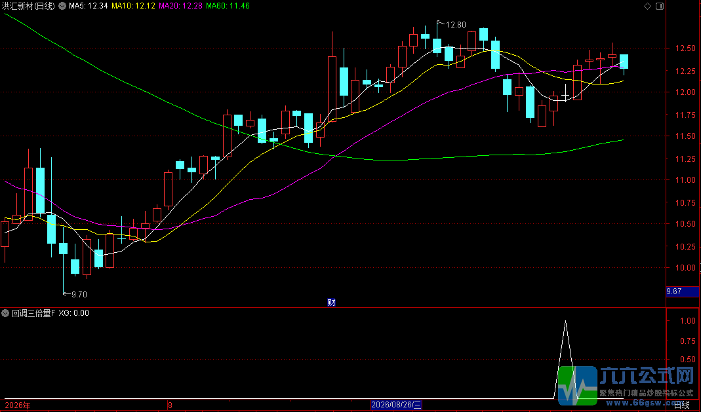Click the 回调三倍里F indicator name
Viewport: 701px width, 412px height.
coord(33,313)
